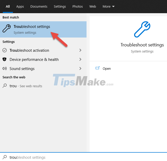The height and width of the screenshot is (161, 167).
Task: Open the Documents filter tab
Action: (39, 7)
